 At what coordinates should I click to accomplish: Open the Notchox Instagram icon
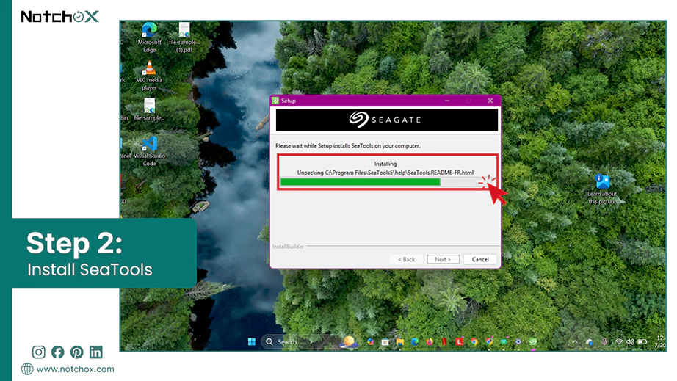(38, 352)
